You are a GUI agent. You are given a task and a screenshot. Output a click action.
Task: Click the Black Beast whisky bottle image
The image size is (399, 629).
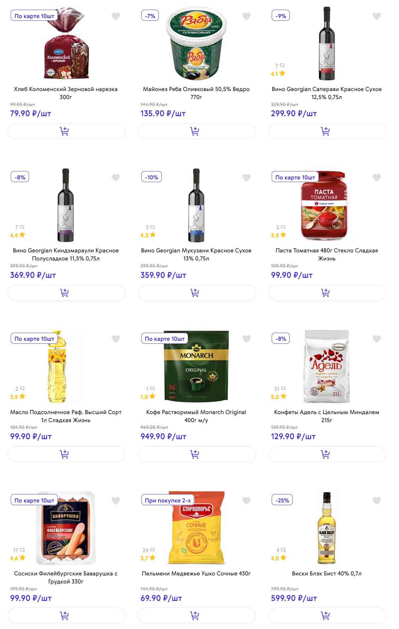326,528
